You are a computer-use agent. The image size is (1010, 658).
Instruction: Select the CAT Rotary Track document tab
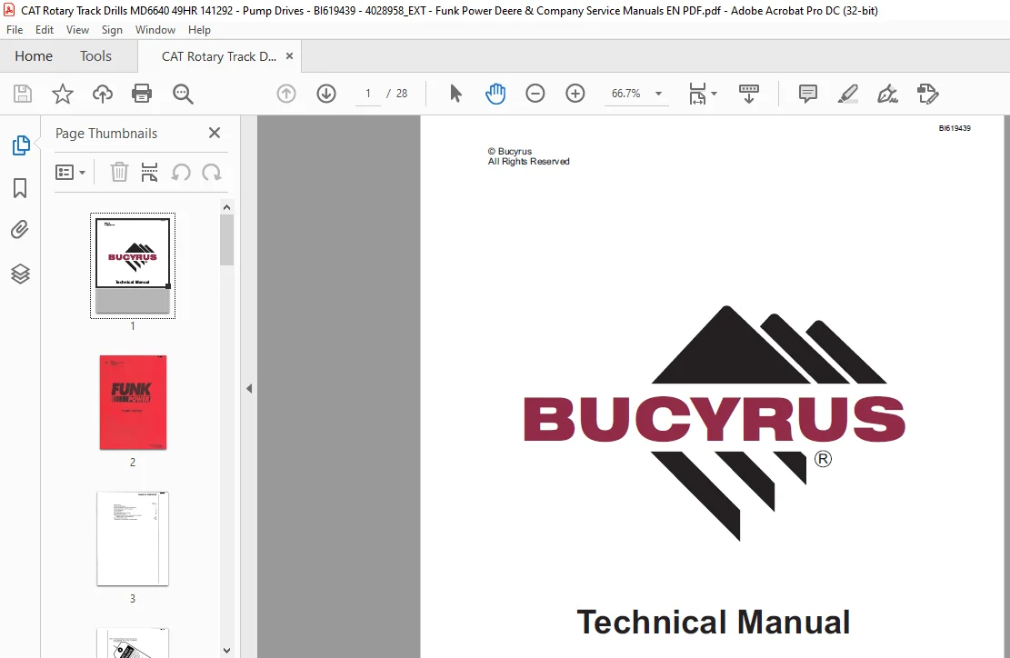click(218, 56)
